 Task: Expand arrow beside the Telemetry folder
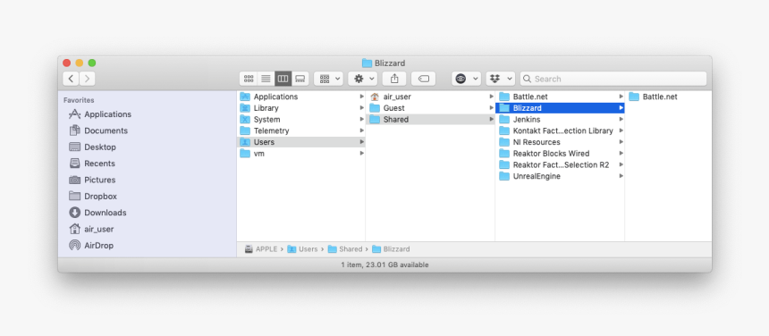(361, 130)
